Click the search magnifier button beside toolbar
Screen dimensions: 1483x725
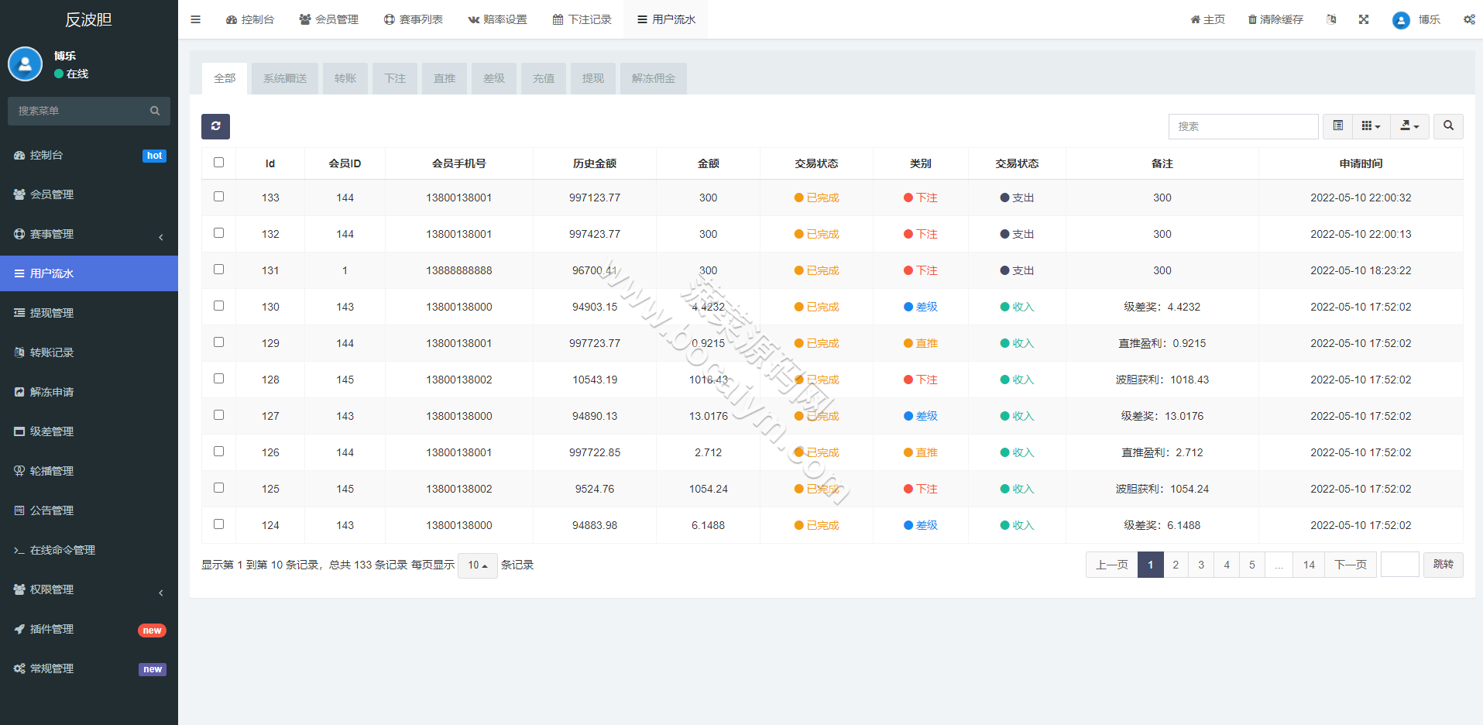tap(1448, 126)
